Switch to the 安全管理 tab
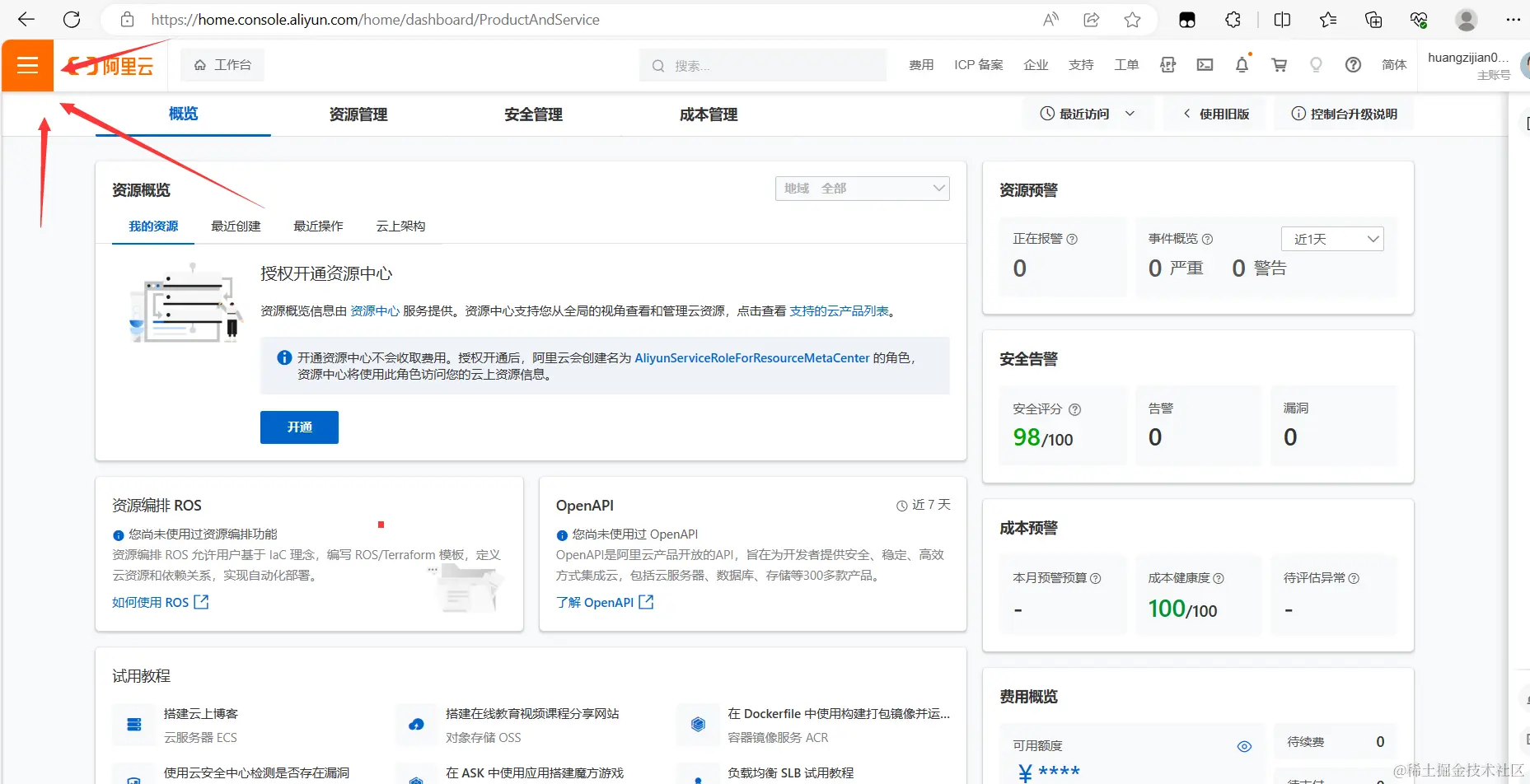This screenshot has height=784, width=1530. pos(534,114)
